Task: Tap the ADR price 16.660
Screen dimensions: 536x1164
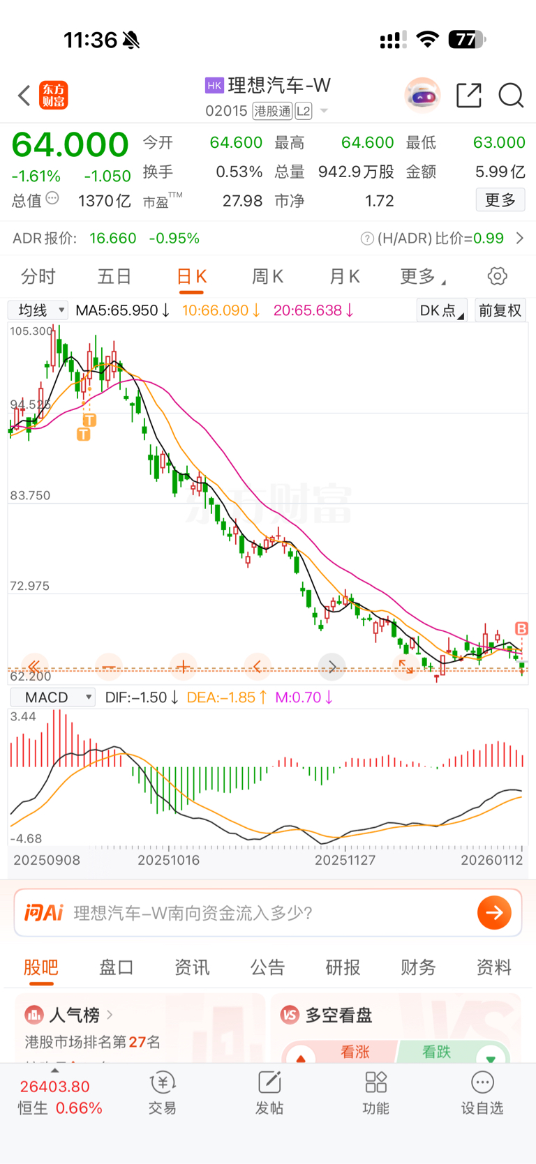Action: tap(113, 239)
